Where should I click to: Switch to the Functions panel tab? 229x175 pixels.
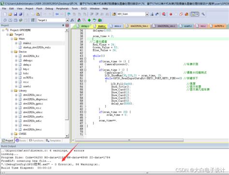tap(36, 141)
